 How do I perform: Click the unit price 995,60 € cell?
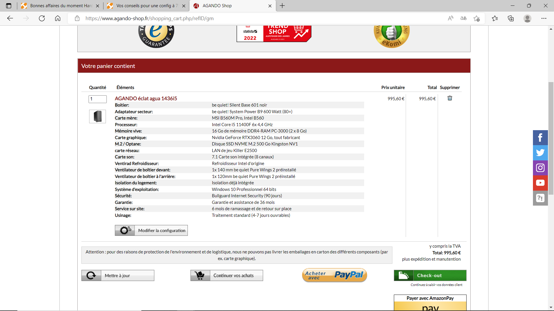[396, 99]
